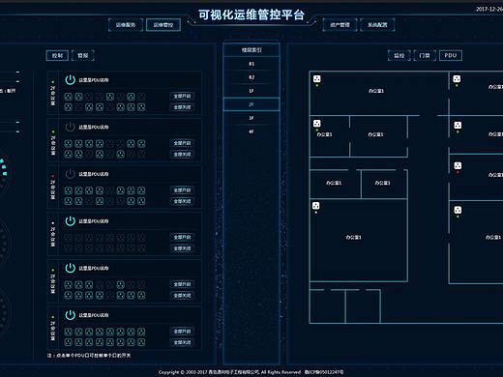Show the 监控 layer on floor plan

[x=399, y=55]
